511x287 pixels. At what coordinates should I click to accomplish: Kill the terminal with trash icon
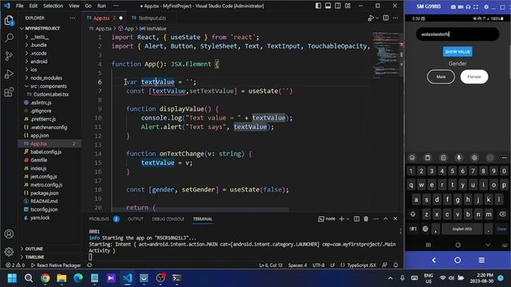click(366, 219)
